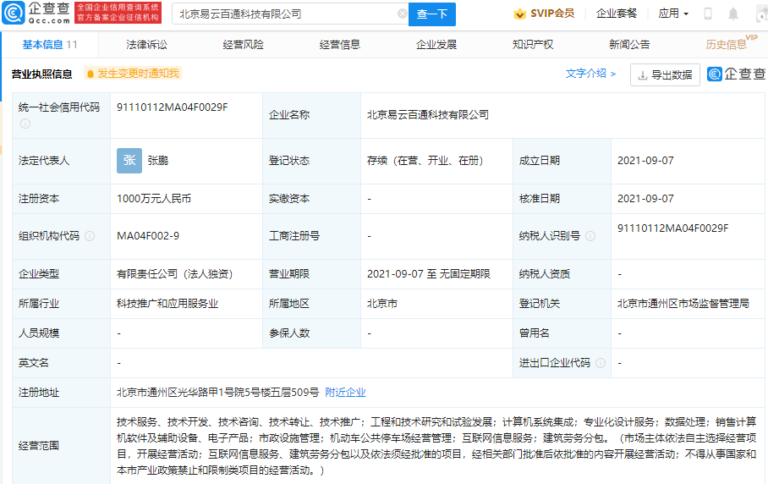Viewport: 768px width, 484px height.
Task: Toggle 发生变更时通知我 change alert
Action: point(133,74)
